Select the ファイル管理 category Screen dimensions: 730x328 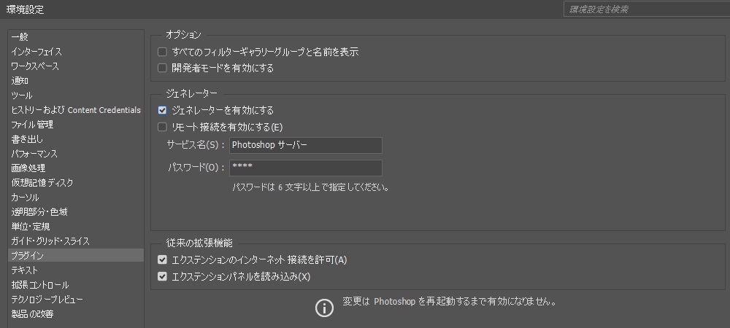[76, 125]
